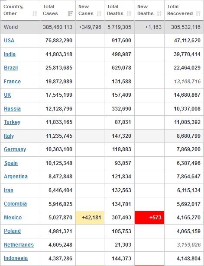Open the USA country link
This screenshot has height=266, width=204.
click(9, 41)
